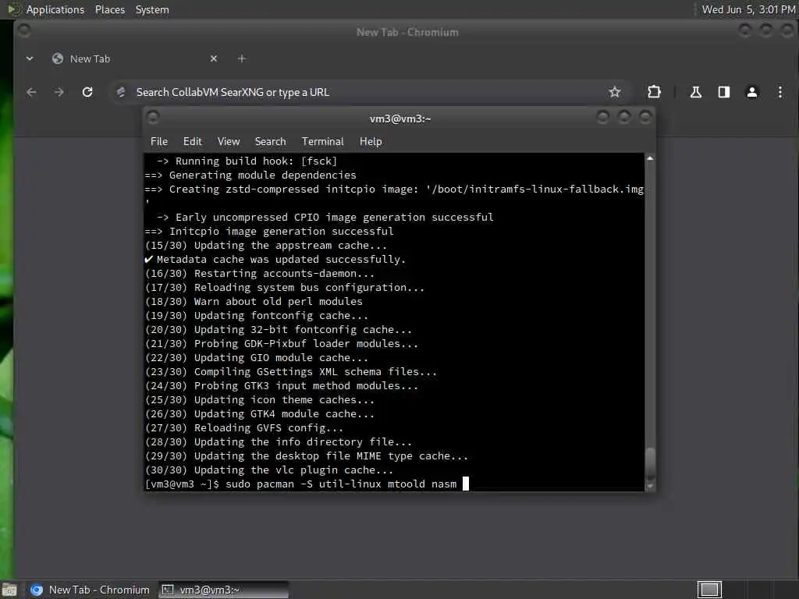Select the New Tab tab
The height and width of the screenshot is (599, 799).
click(135, 59)
